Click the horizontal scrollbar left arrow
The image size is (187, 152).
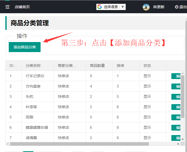point(8,144)
